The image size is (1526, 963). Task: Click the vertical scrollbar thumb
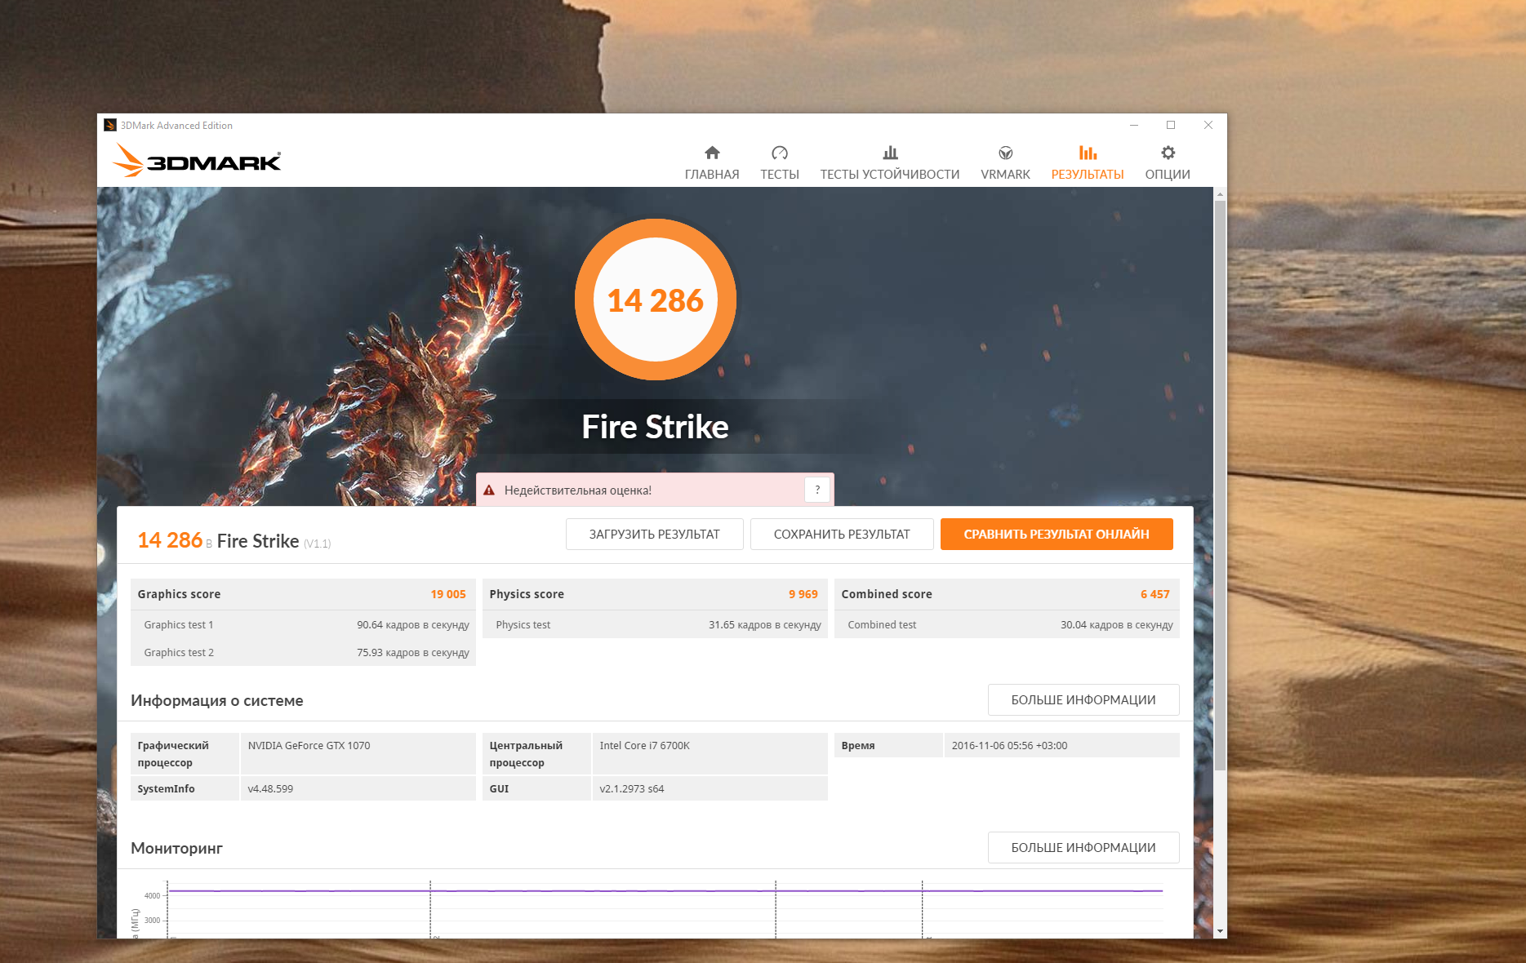pos(1220,486)
